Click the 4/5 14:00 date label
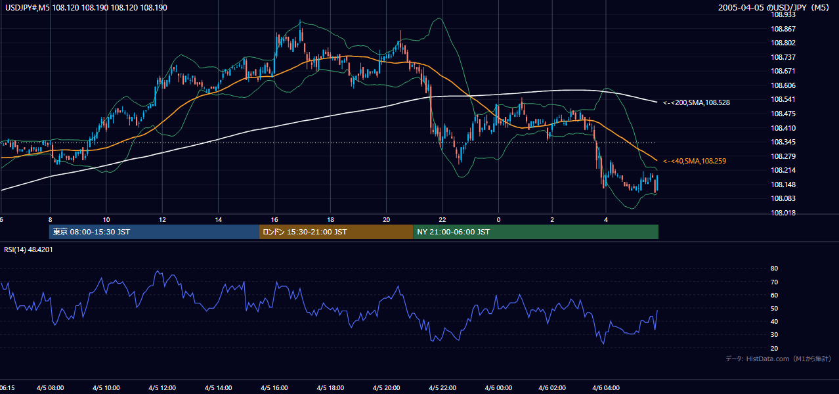This screenshot has height=394, width=839. 218,388
